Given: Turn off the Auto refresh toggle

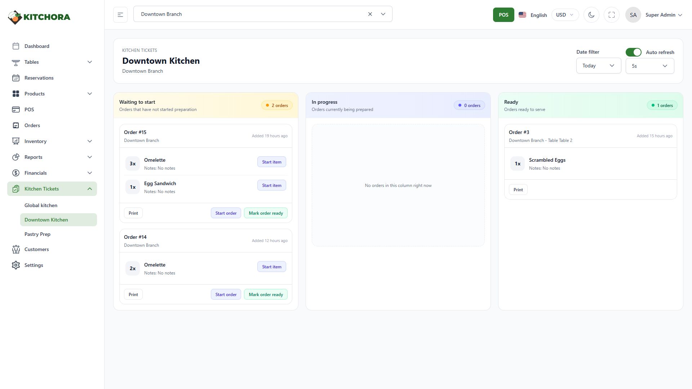Looking at the screenshot, I should pos(633,52).
